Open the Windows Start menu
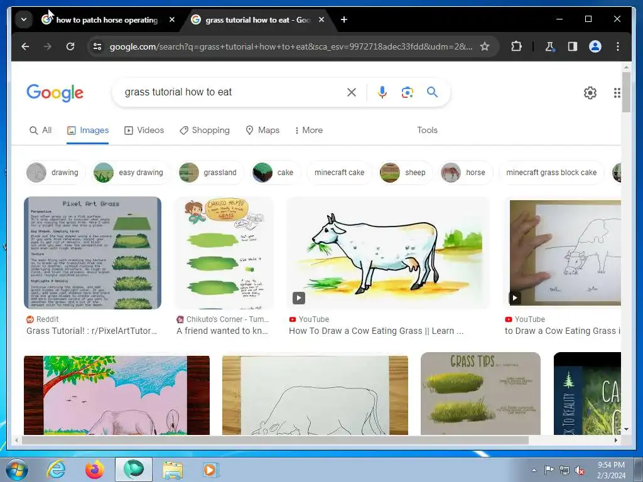Viewport: 643px width, 482px height. click(x=17, y=469)
